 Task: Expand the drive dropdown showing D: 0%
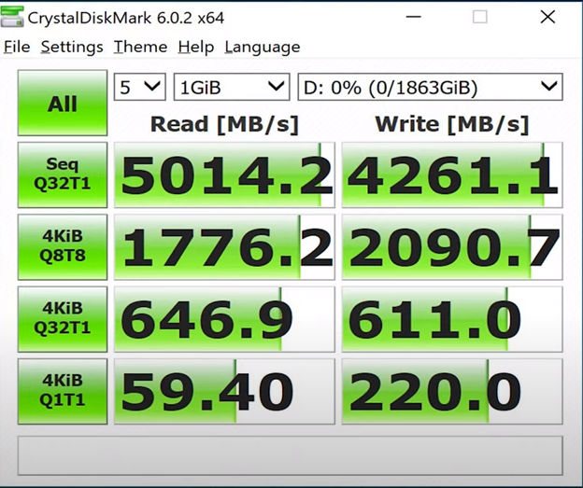(430, 87)
